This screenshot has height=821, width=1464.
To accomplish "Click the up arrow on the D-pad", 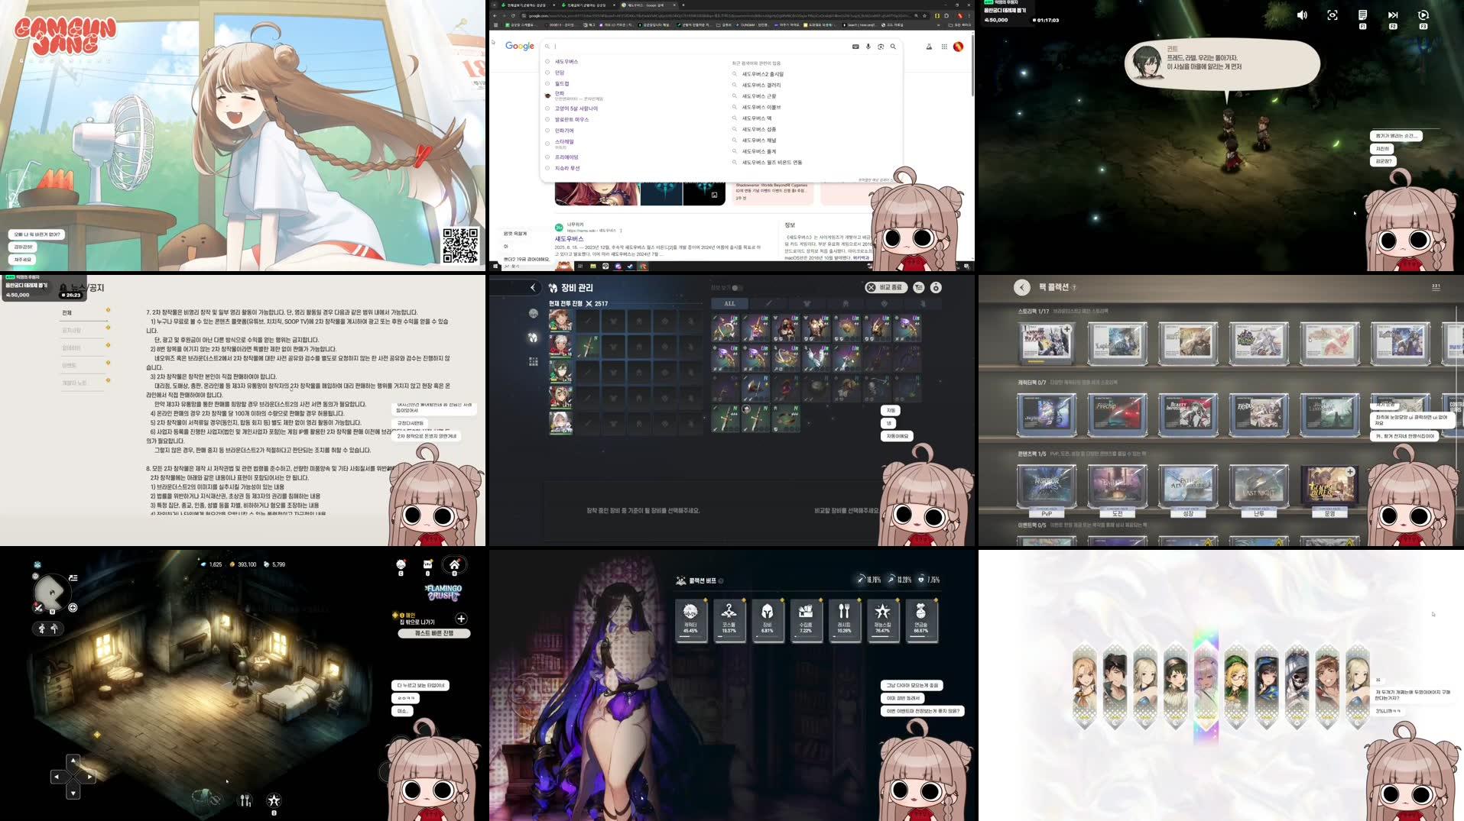I will [73, 761].
